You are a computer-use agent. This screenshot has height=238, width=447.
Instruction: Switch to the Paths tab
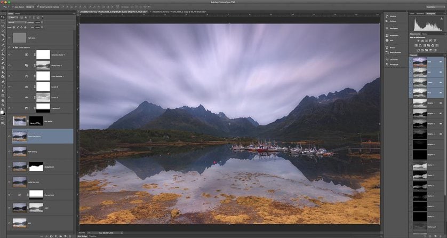[x=18, y=13]
